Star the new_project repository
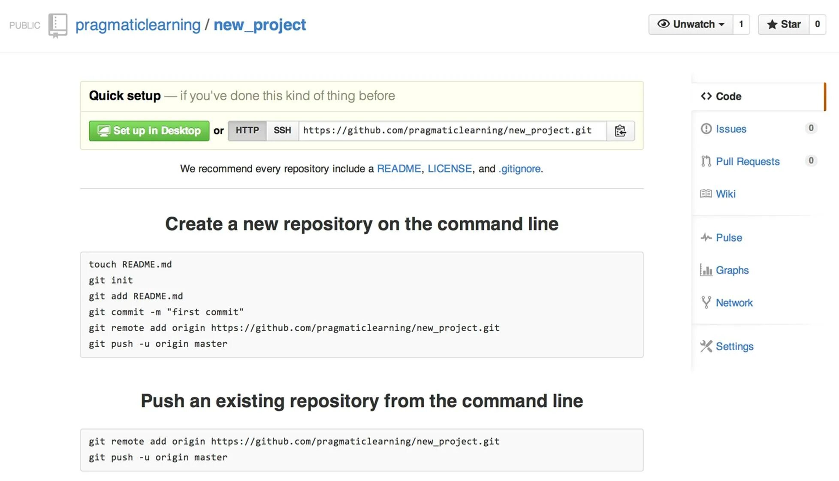Viewport: 839px width, 481px height. [x=784, y=24]
